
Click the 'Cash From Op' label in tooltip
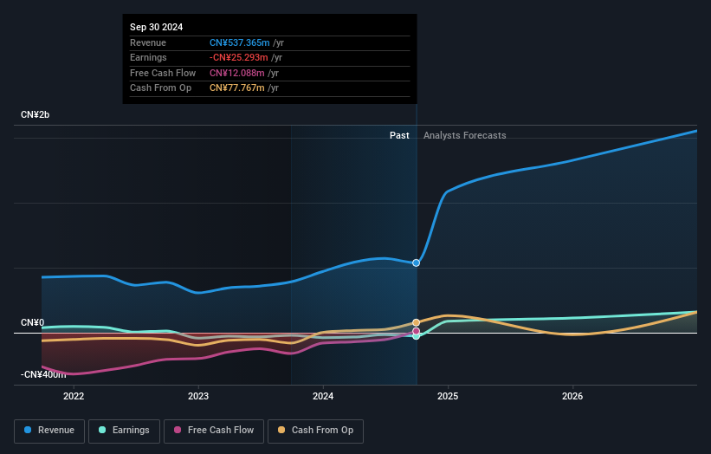point(160,88)
